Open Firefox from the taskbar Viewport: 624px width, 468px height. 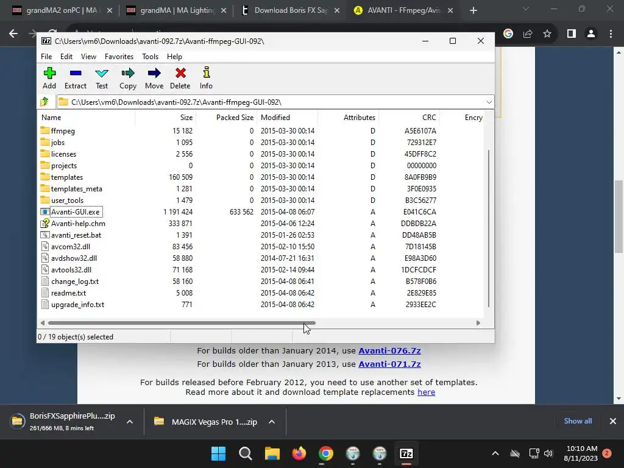tap(299, 453)
